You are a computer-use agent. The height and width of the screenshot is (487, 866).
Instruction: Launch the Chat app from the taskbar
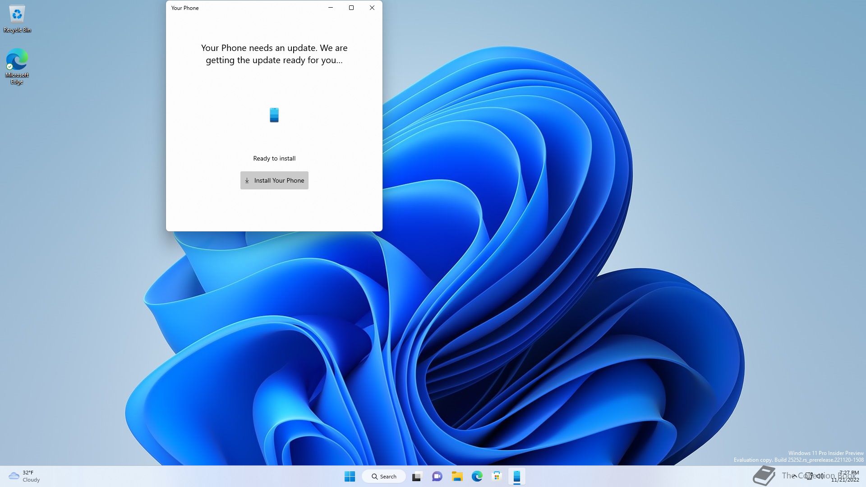pyautogui.click(x=437, y=476)
